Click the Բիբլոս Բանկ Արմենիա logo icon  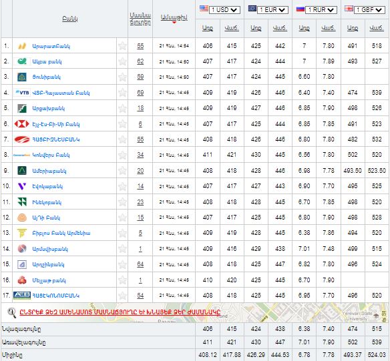[x=22, y=233]
